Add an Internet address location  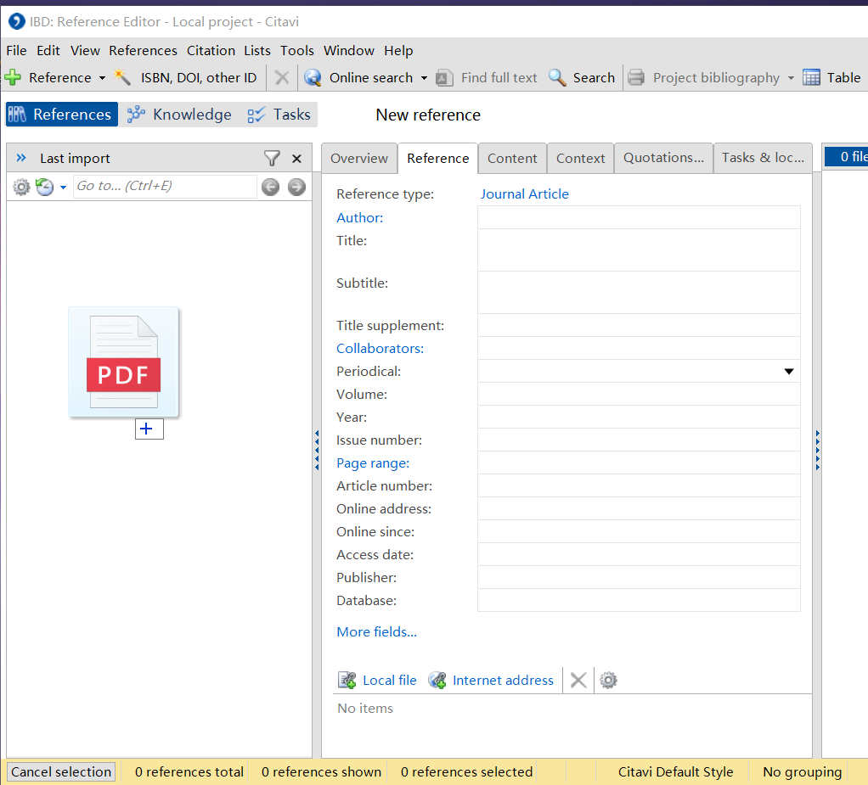(491, 680)
